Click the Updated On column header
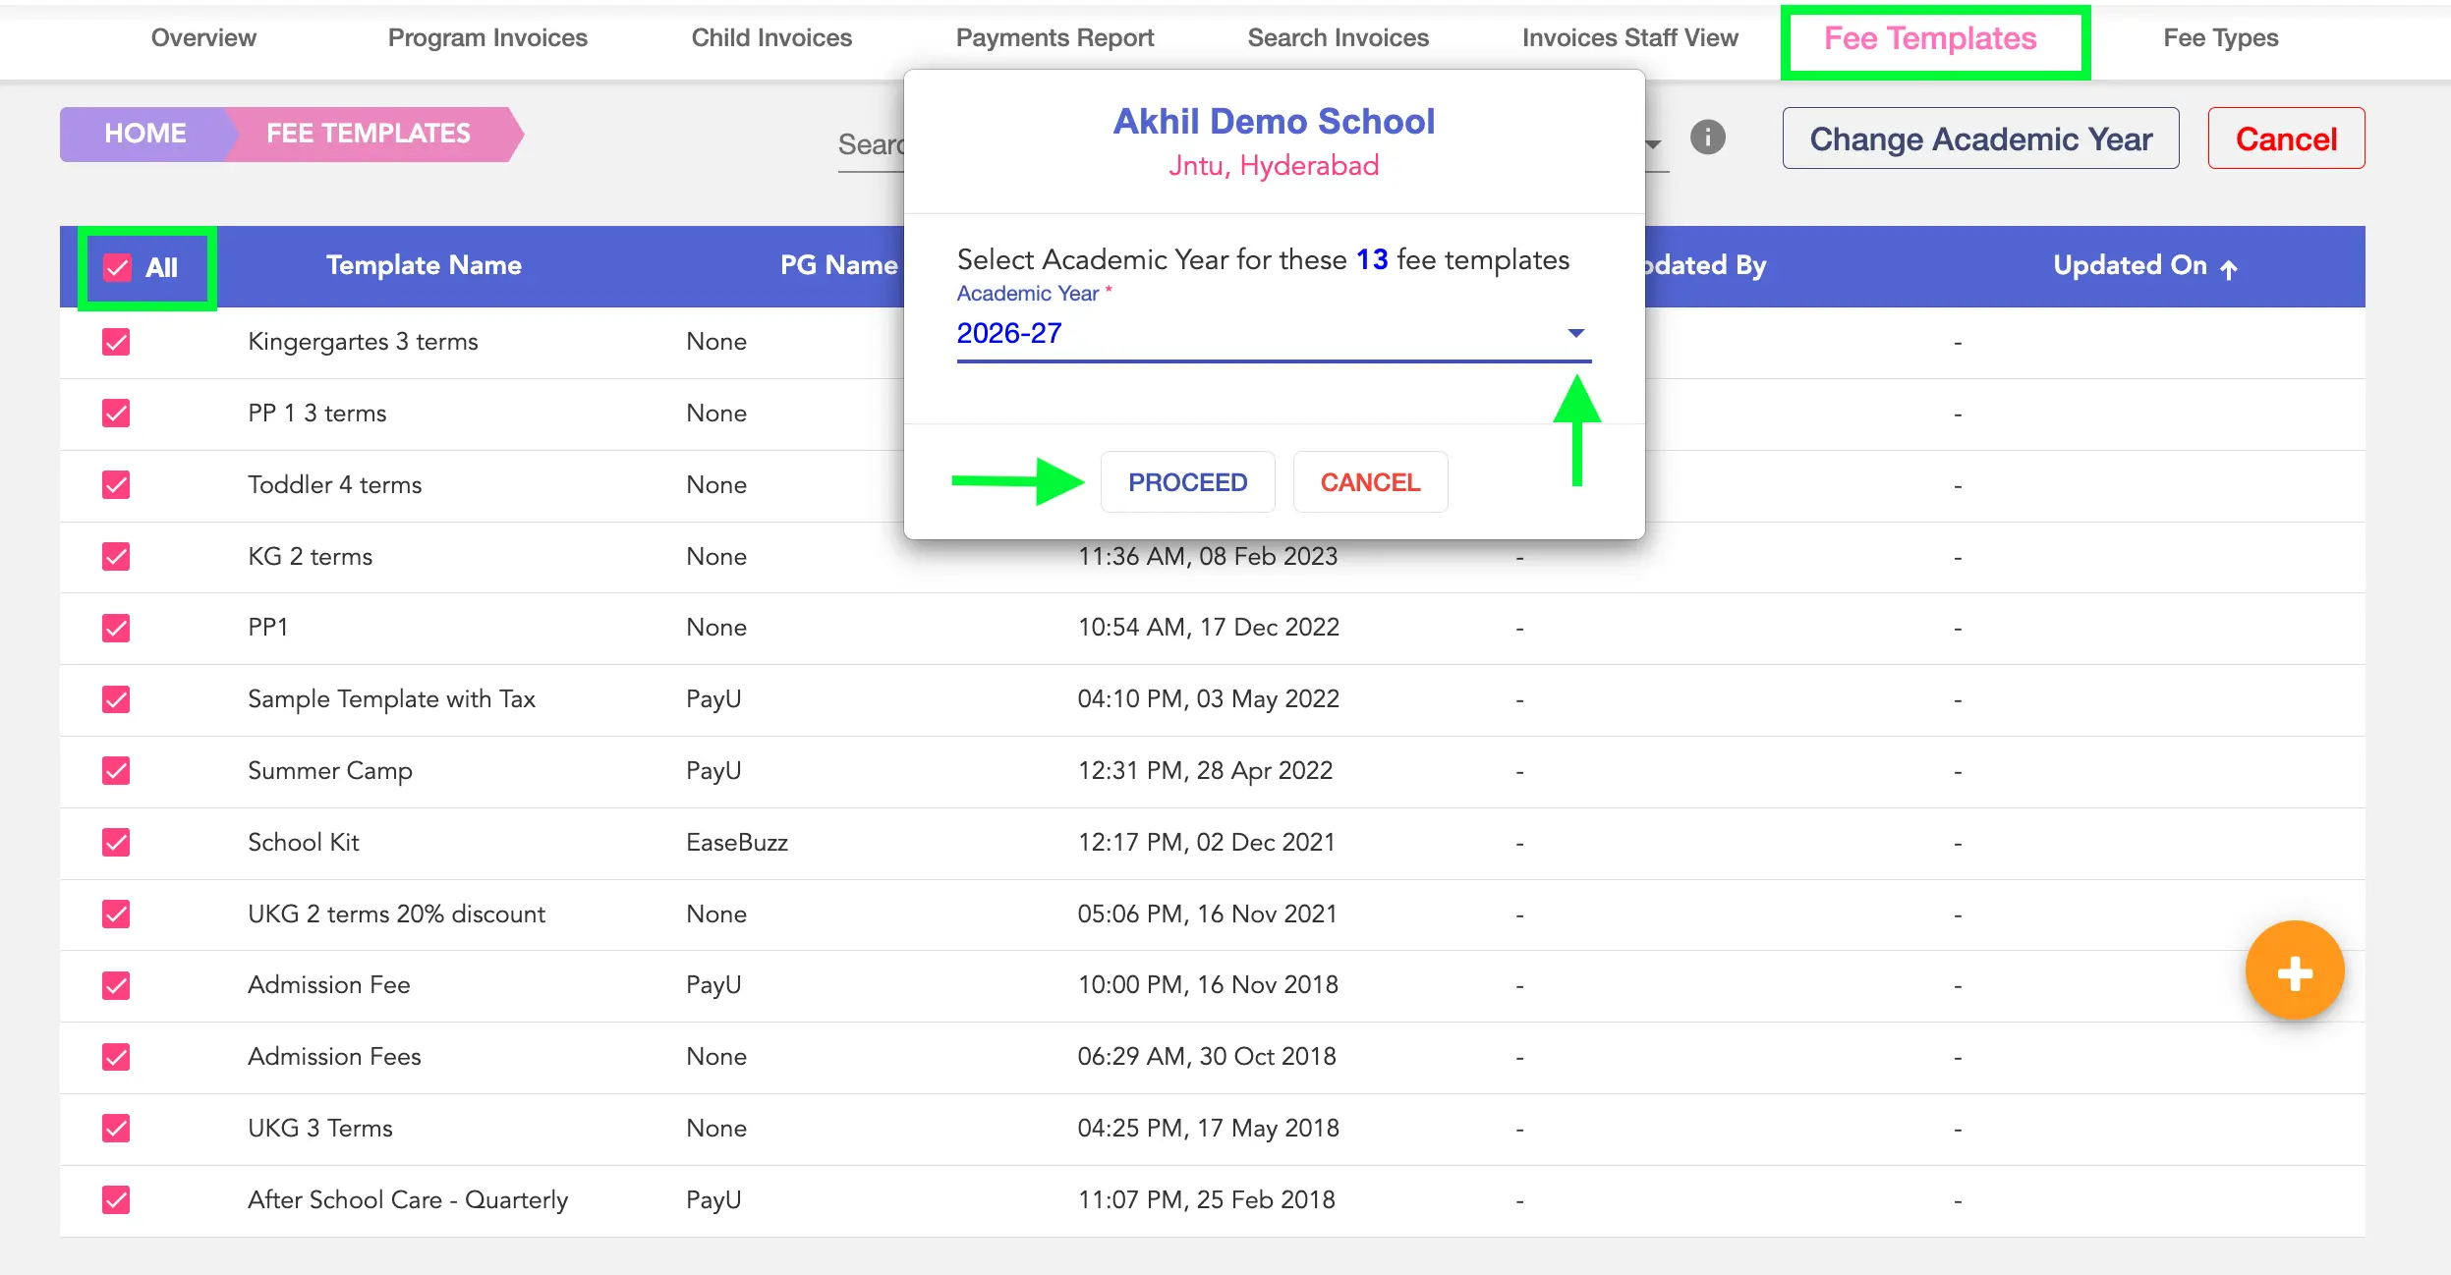2451x1275 pixels. coord(2130,265)
